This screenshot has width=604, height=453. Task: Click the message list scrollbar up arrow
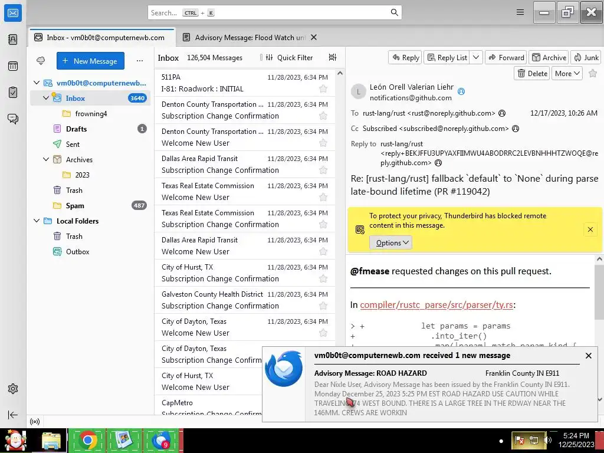tap(340, 73)
